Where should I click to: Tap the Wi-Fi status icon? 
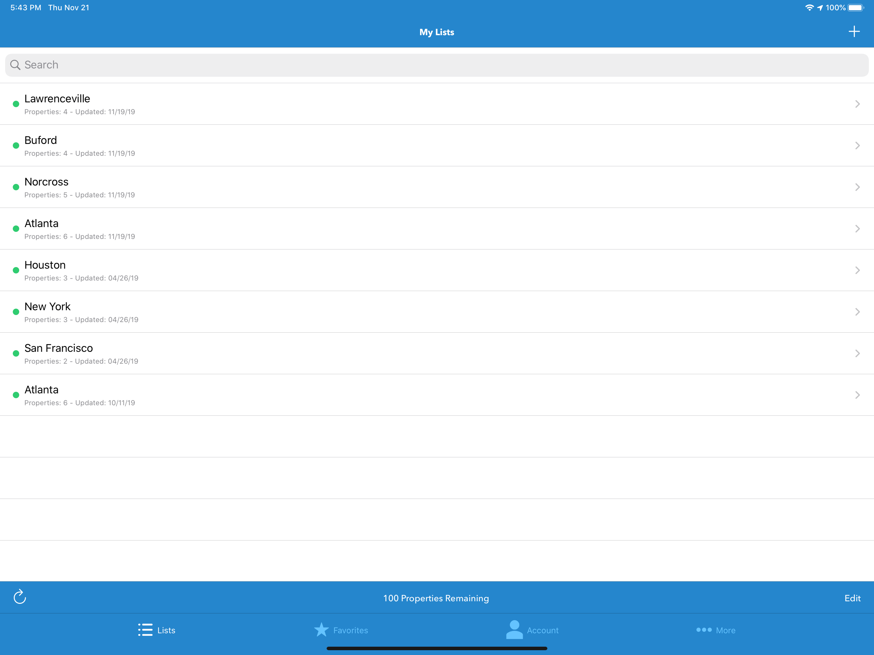click(810, 7)
